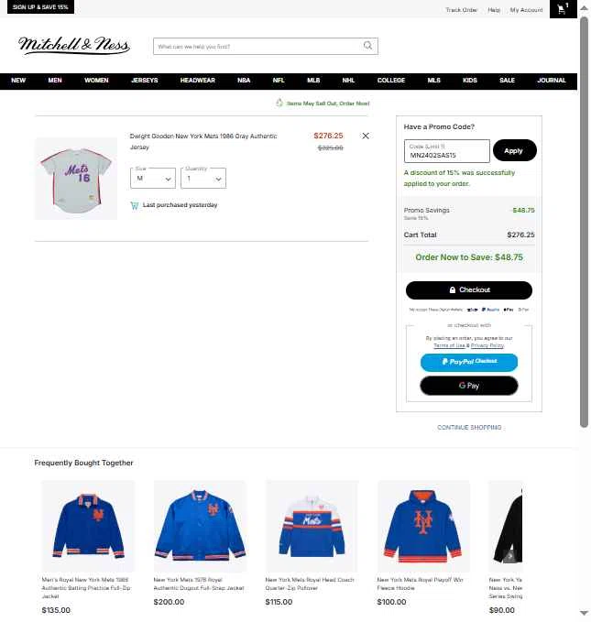Click the Checkout button with lock icon
Image resolution: width=591 pixels, height=622 pixels.
pos(469,290)
